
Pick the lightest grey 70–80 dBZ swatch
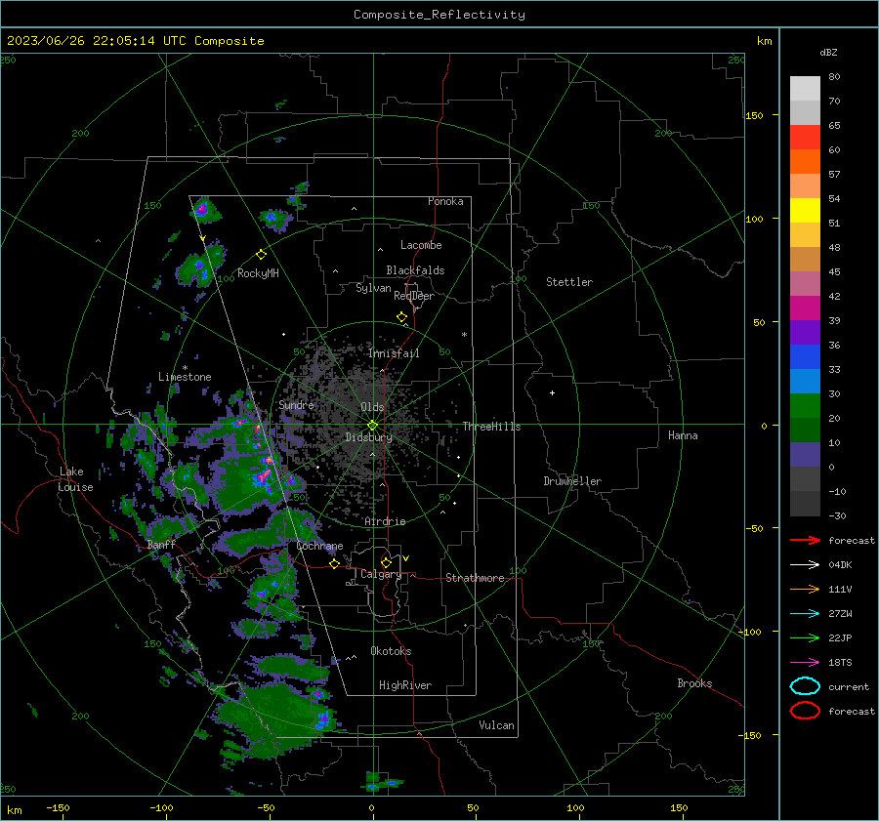click(805, 89)
